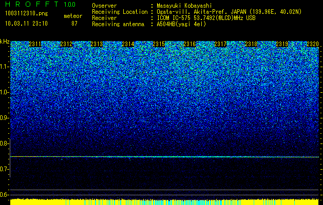Click the 2316 time marker
Viewport: 323px width, 205px height.
tap(189, 44)
